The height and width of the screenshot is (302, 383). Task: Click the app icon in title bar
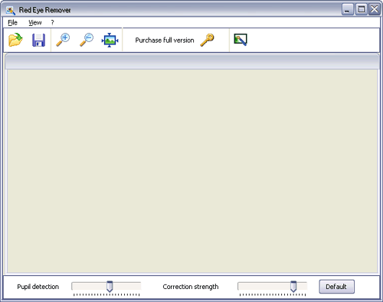tap(11, 10)
